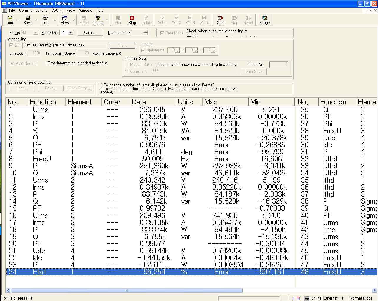Click Udc function in row 21
378x301 pixels.
coord(39,251)
